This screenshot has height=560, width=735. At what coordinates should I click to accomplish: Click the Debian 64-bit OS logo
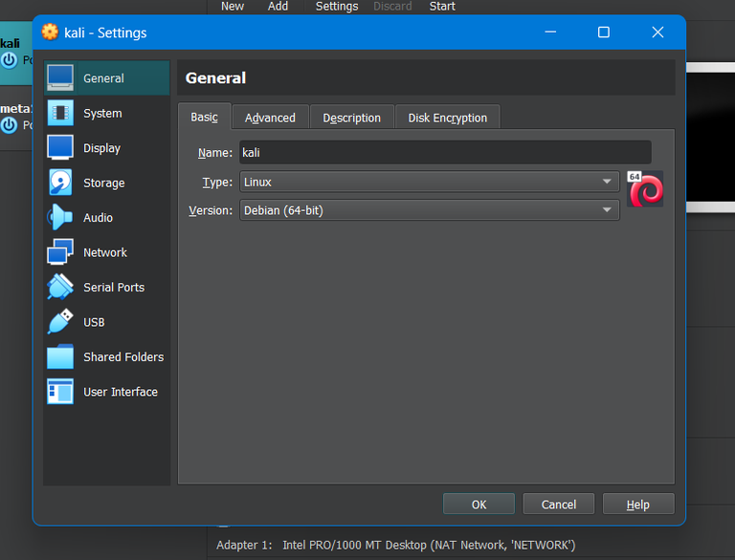click(645, 189)
